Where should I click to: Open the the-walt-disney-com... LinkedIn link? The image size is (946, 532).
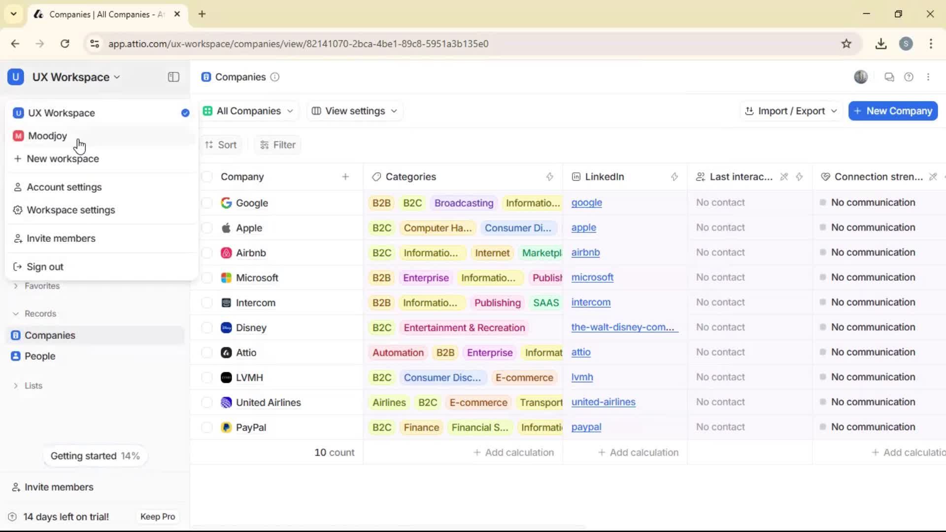tap(624, 327)
